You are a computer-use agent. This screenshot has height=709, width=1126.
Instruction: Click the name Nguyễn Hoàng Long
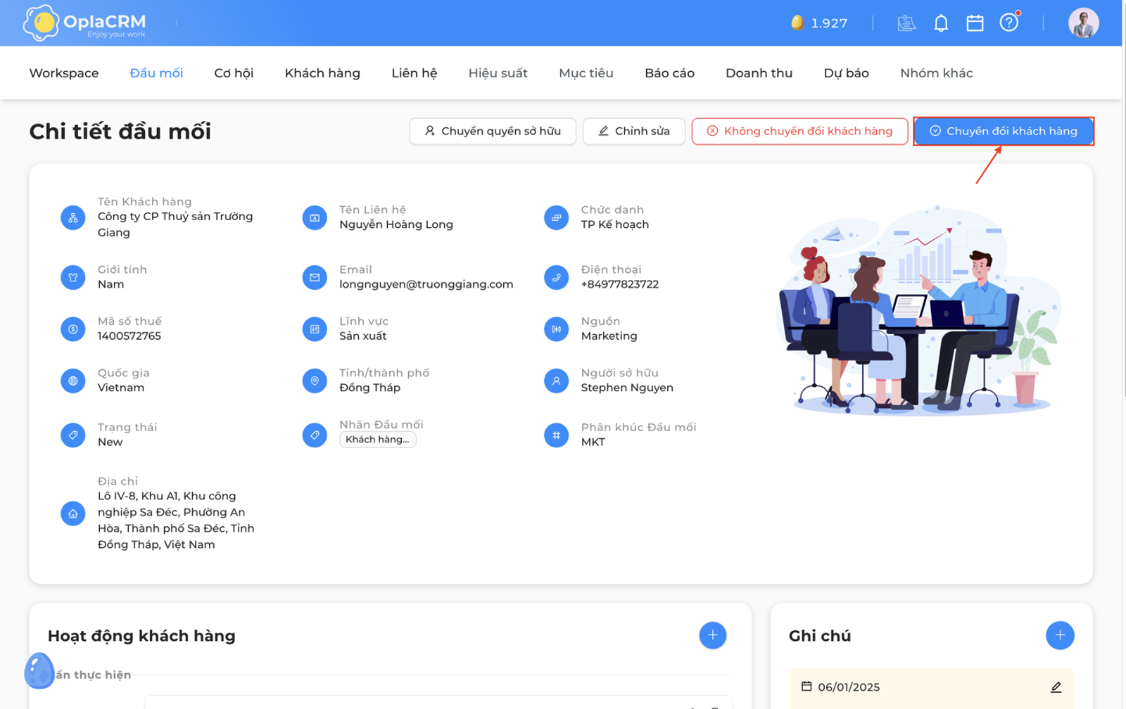pyautogui.click(x=396, y=224)
